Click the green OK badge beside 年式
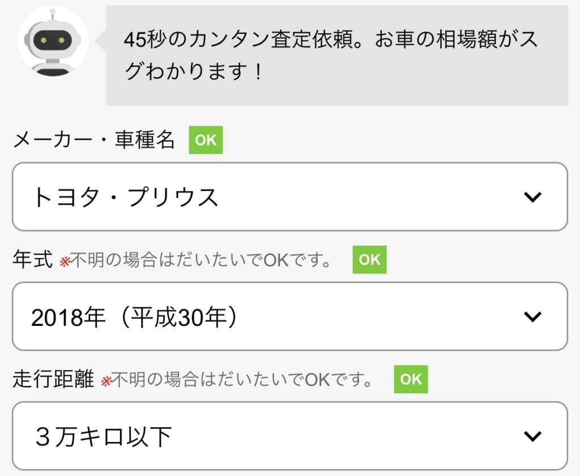The height and width of the screenshot is (476, 580). (369, 260)
